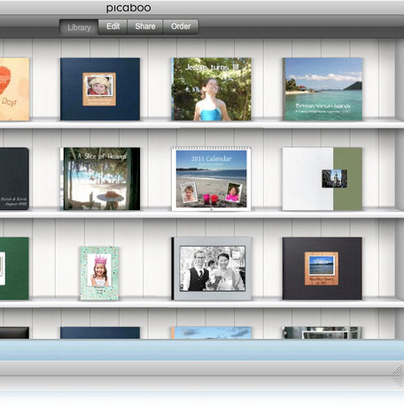Go to the Share tab

(145, 27)
